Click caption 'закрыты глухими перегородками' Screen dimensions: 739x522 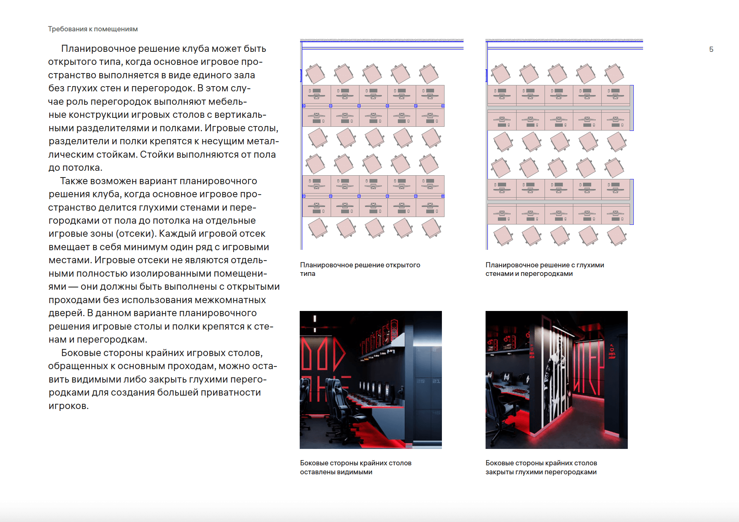point(541,472)
